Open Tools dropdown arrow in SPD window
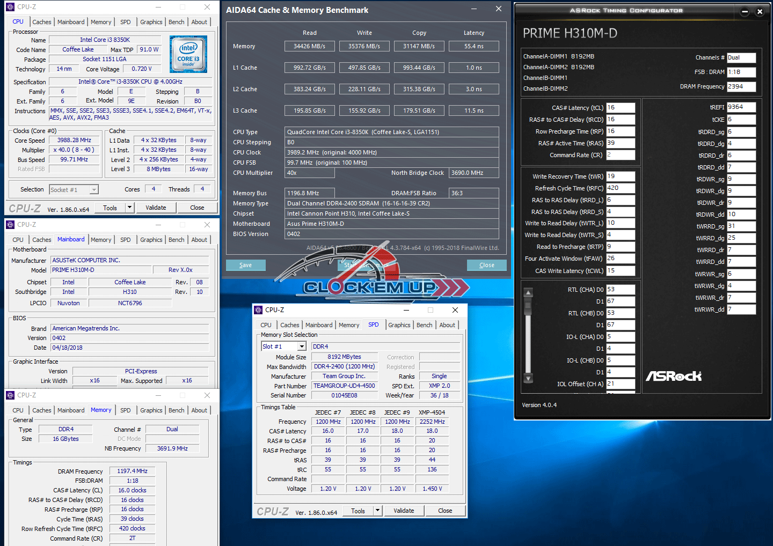The height and width of the screenshot is (546, 773). (x=377, y=511)
